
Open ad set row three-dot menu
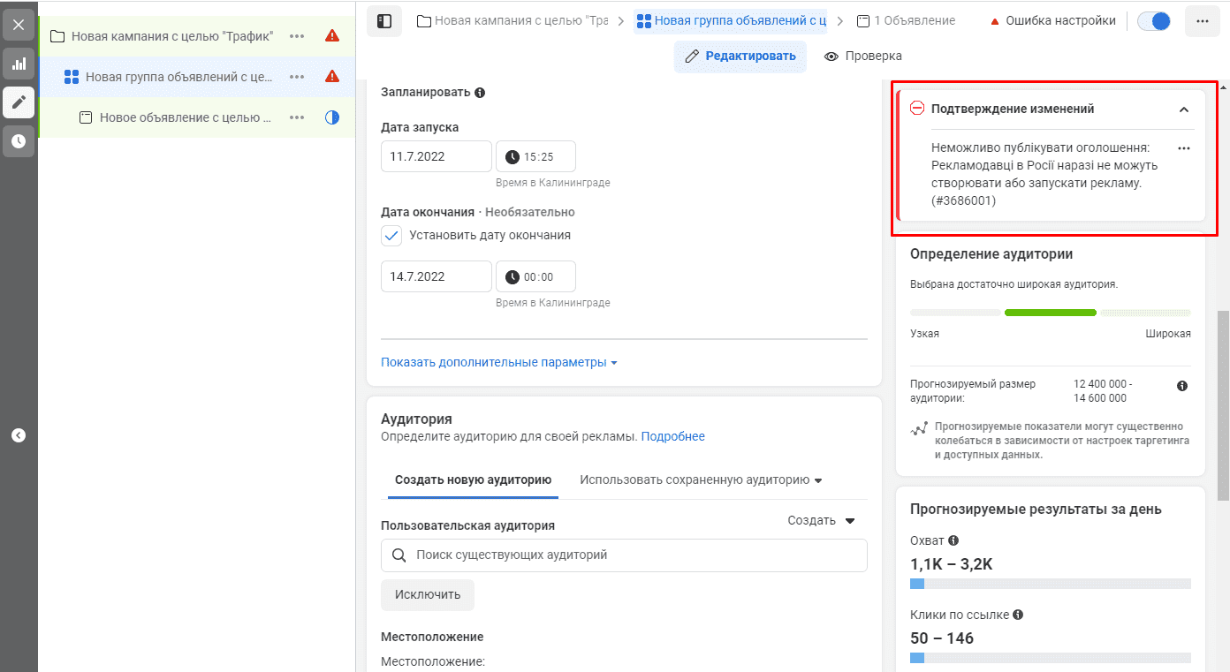(297, 77)
